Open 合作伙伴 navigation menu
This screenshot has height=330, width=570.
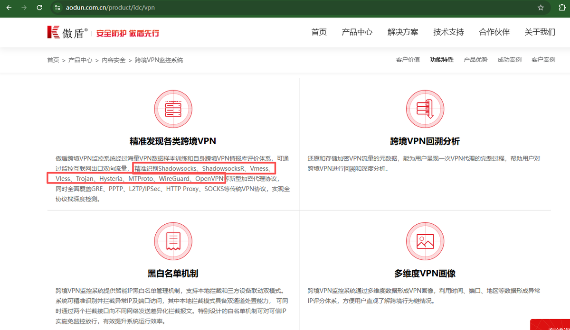pyautogui.click(x=494, y=32)
